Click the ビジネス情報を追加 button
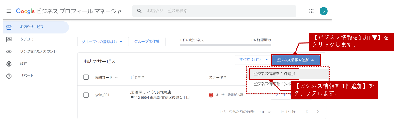This screenshot has height=130, width=396. click(x=295, y=60)
